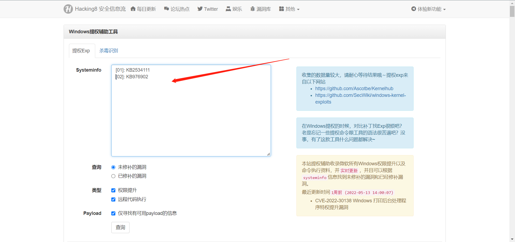Open the 漏洞库 nav item

260,9
